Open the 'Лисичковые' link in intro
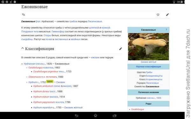Viewport: 191px width, 119px height. (95, 21)
